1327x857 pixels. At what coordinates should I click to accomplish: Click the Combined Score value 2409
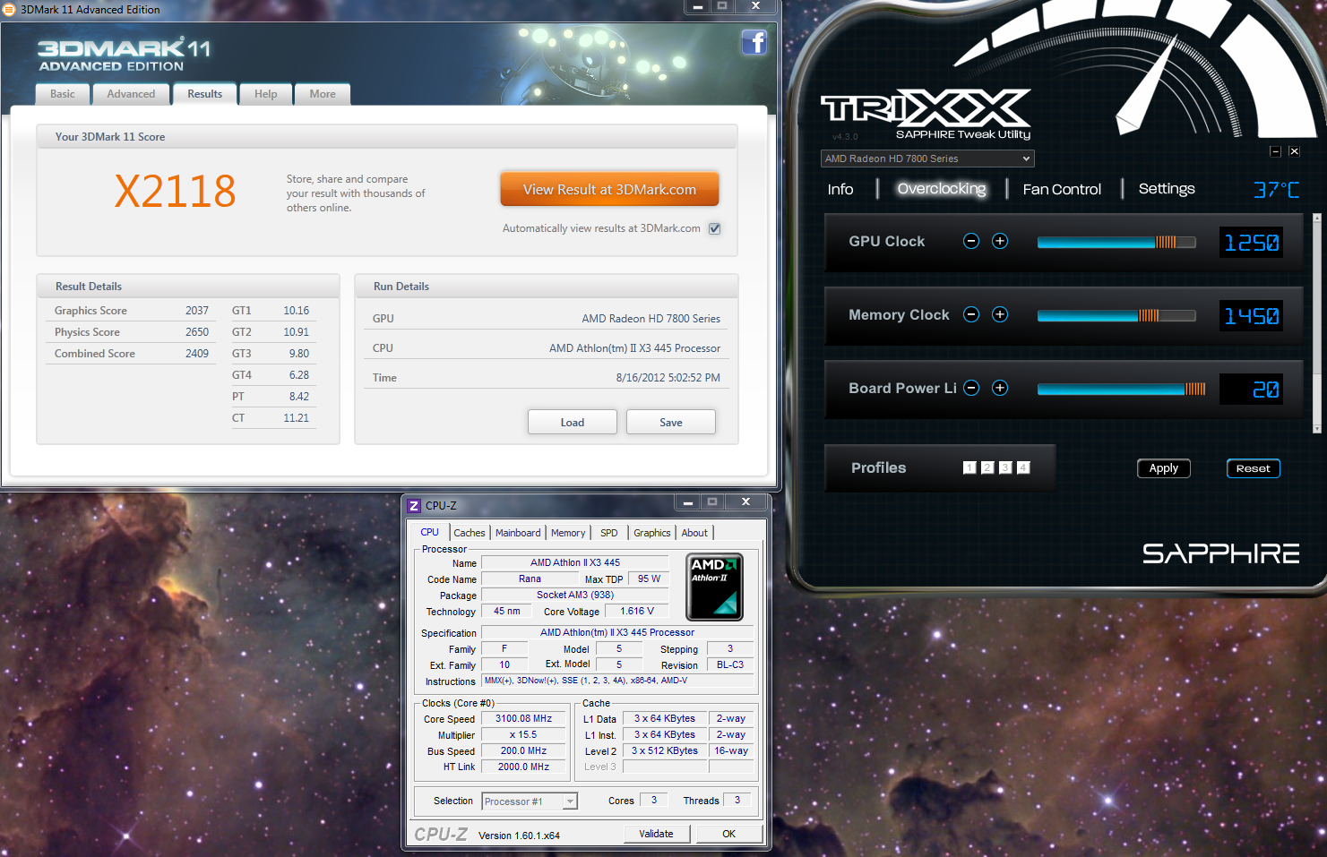[x=197, y=354]
